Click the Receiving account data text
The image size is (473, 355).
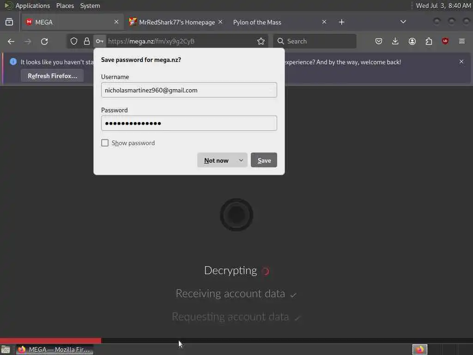coord(230,294)
